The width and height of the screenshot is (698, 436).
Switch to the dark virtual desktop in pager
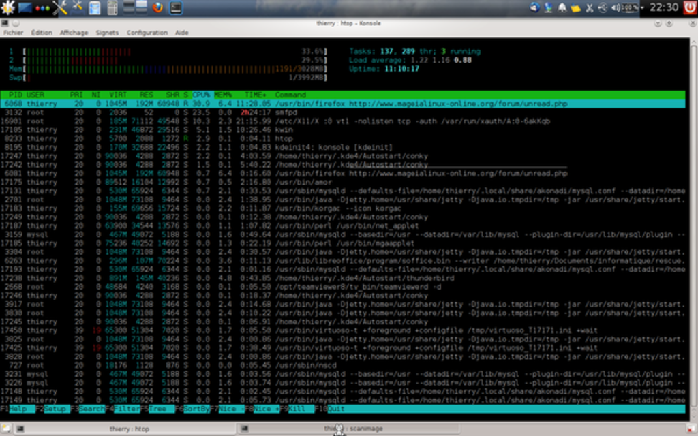(129, 7)
